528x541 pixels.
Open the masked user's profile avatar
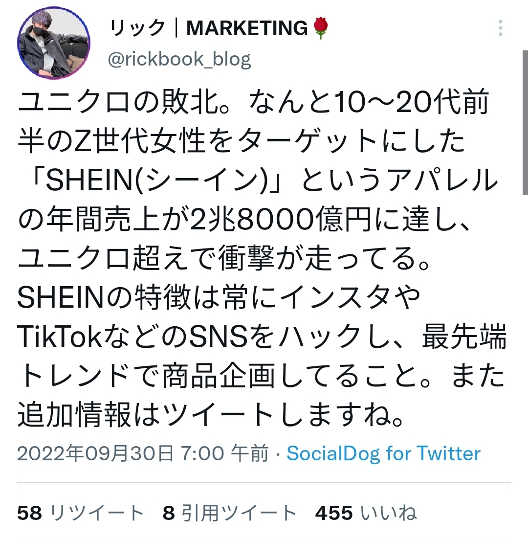pos(53,43)
